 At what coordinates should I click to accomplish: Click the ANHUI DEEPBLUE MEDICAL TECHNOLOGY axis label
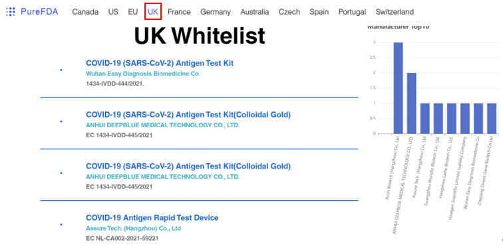click(x=403, y=184)
